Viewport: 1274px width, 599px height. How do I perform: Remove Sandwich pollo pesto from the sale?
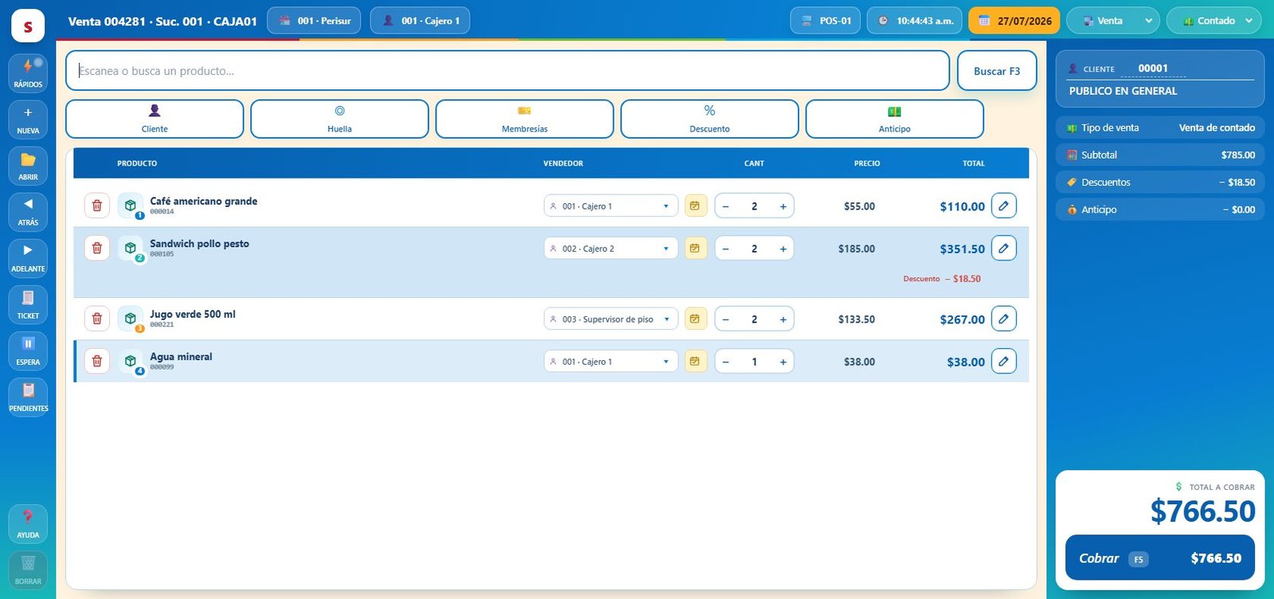pos(97,248)
